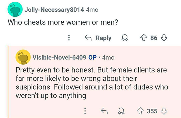Viewport: 181px width, 118px height.
Task: Upvote the Visible-Novel-6409 reply
Action: click(141, 111)
